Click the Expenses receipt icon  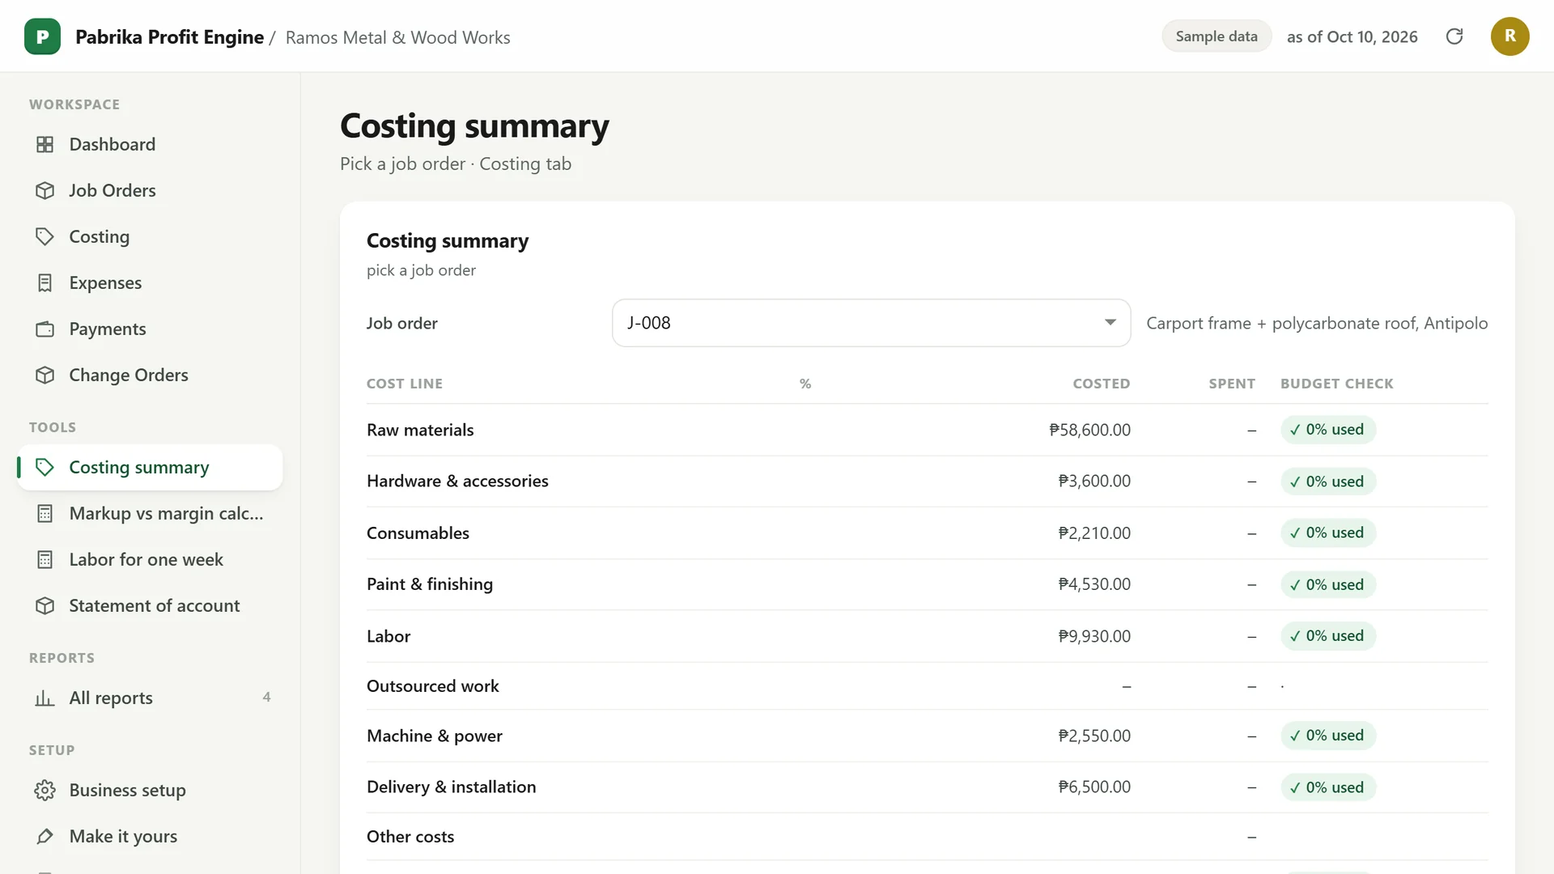pos(45,282)
